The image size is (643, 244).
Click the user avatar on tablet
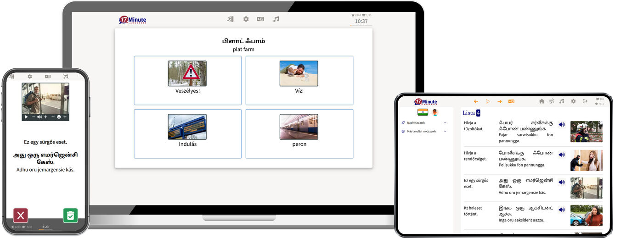(434, 112)
